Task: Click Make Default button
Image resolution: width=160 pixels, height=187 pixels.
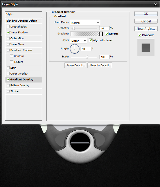Action: click(75, 65)
